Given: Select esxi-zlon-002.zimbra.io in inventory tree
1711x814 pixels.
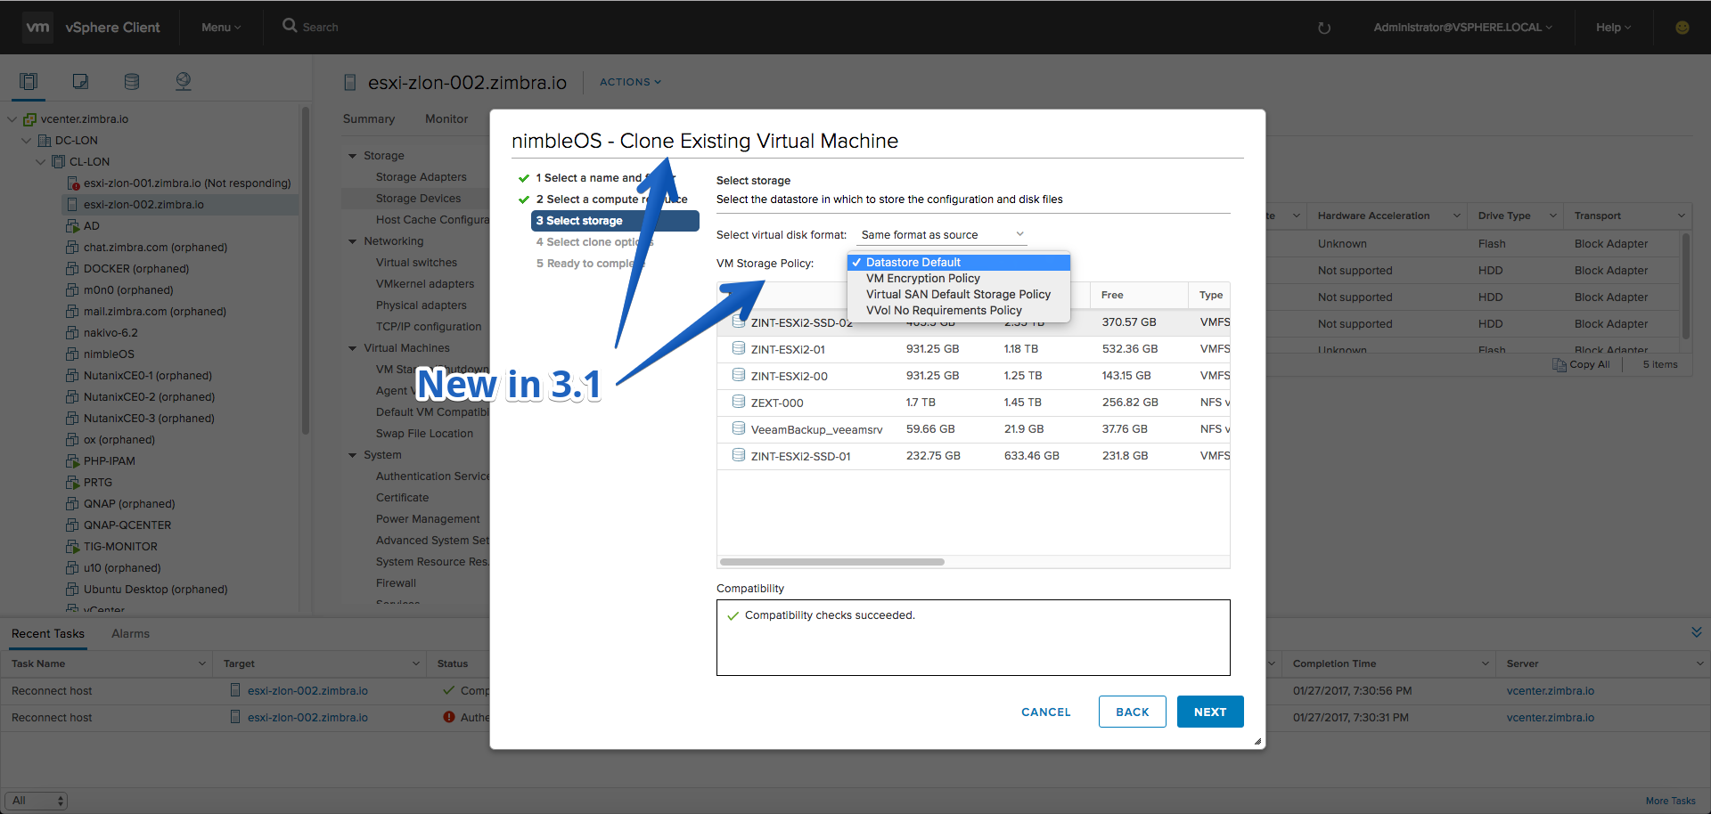Looking at the screenshot, I should [x=143, y=204].
